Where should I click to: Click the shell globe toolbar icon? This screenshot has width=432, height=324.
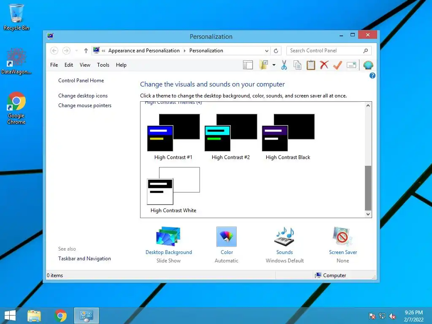[368, 65]
